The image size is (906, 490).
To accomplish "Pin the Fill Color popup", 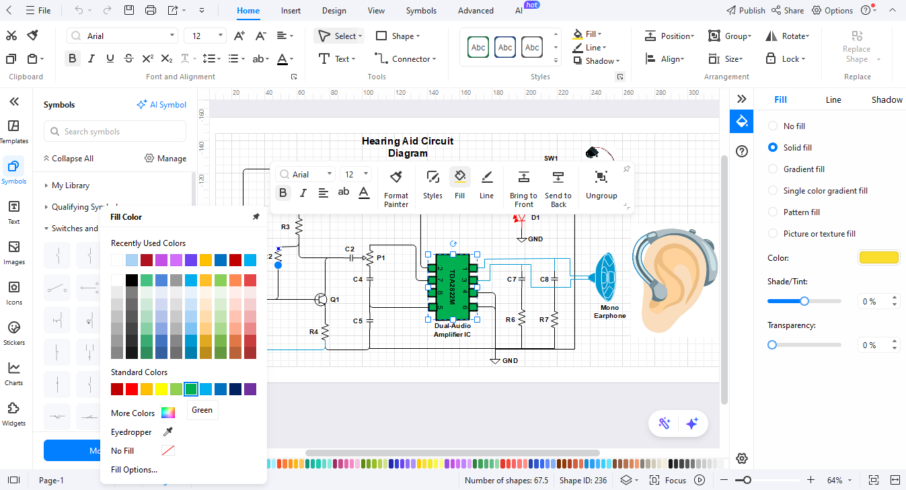I will point(256,216).
